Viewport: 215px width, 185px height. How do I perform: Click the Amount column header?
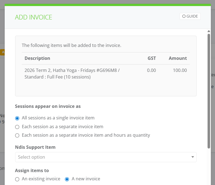click(178, 58)
